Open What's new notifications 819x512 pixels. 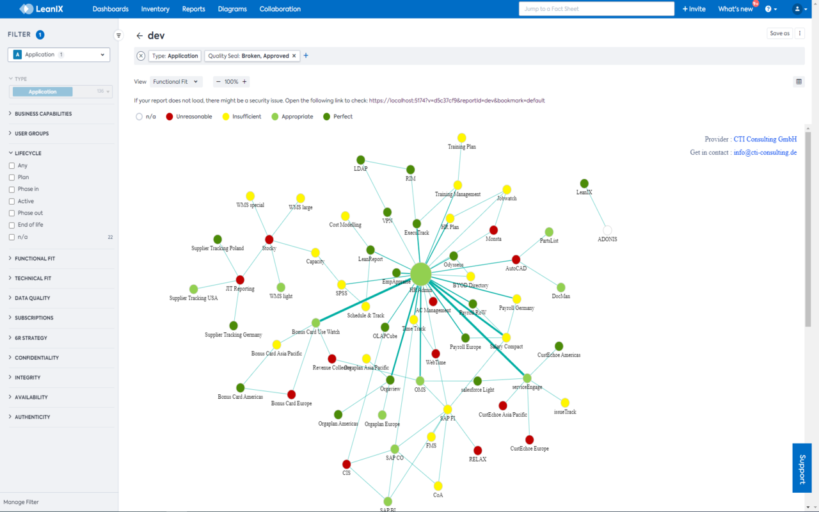tap(736, 9)
